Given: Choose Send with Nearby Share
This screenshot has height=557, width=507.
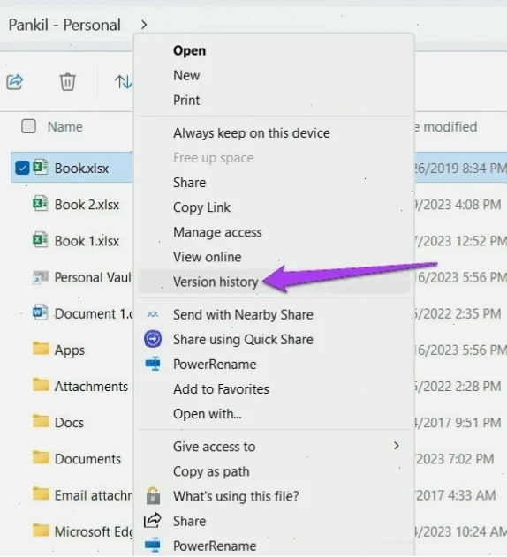Looking at the screenshot, I should [243, 315].
